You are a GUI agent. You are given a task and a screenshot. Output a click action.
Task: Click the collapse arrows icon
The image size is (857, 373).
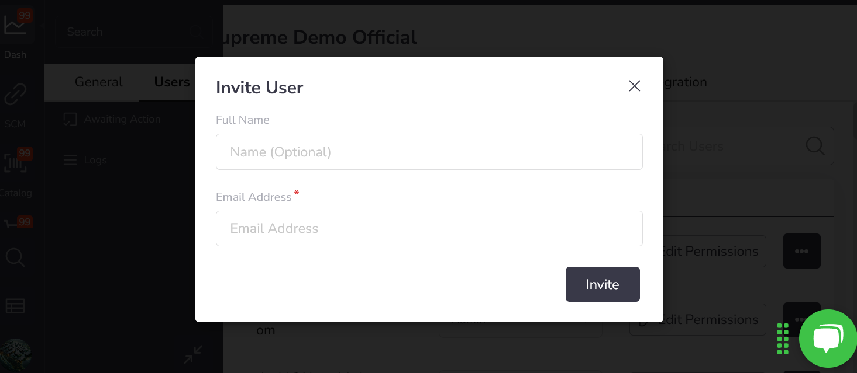point(193,354)
